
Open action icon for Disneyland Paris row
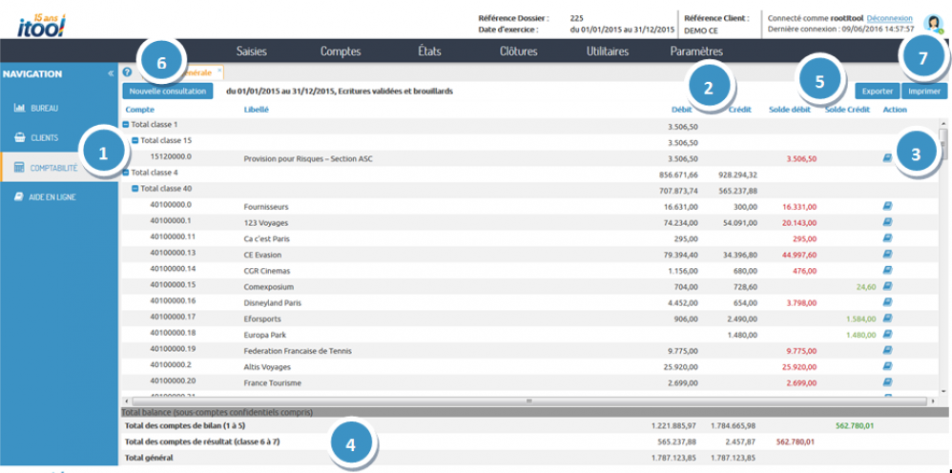pyautogui.click(x=888, y=300)
